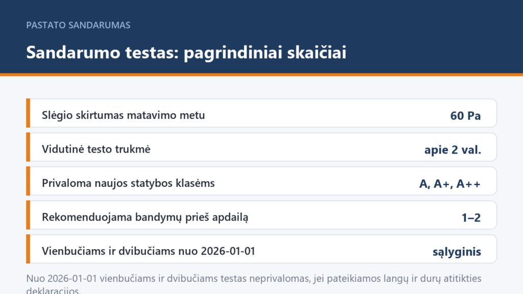Click the "Privaloma naujos statybos klasėms" label

(128, 183)
